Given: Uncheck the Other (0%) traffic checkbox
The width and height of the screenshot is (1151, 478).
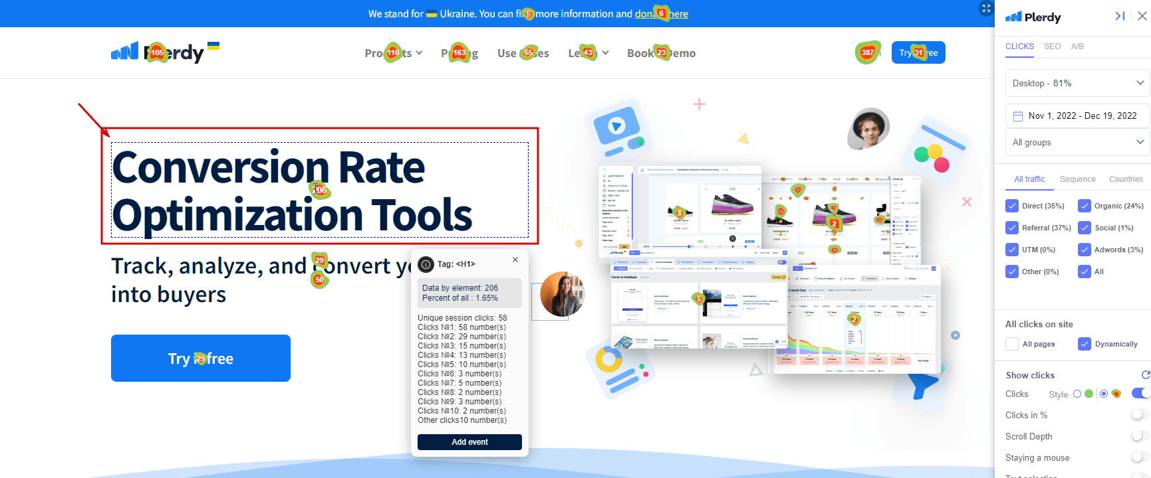Looking at the screenshot, I should (x=1012, y=272).
